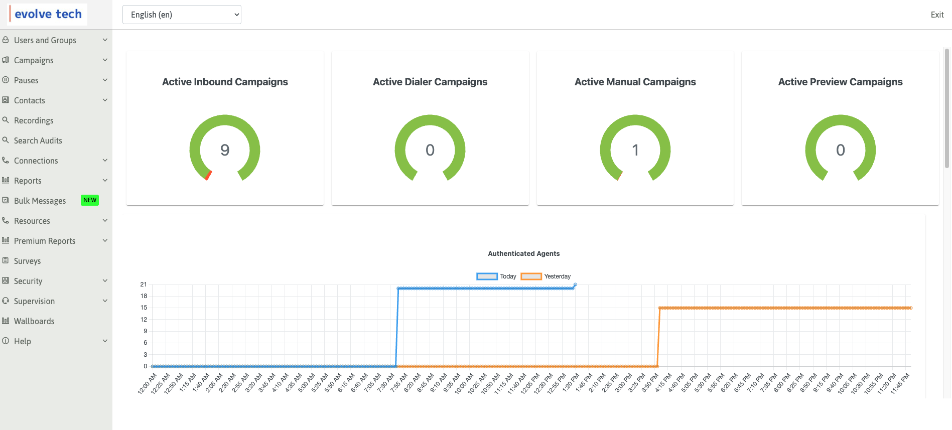Expand the Pauses menu chevron
Viewport: 952px width, 430px height.
click(105, 80)
